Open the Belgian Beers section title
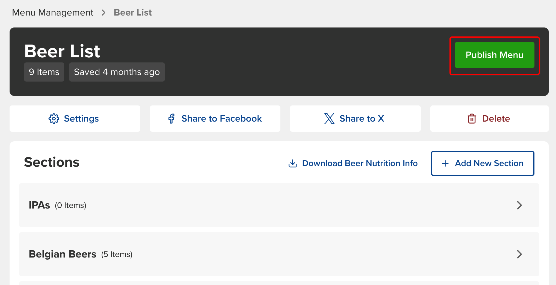Viewport: 556px width, 285px height. (x=63, y=254)
